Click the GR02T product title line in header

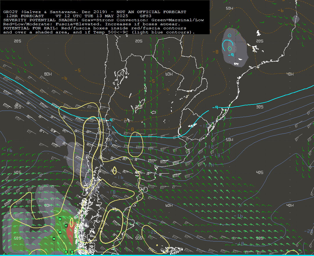coord(95,12)
